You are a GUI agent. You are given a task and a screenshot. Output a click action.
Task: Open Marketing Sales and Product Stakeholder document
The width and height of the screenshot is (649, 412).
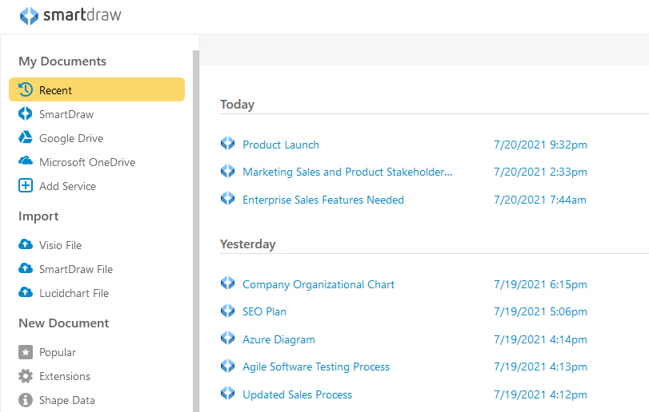(347, 172)
